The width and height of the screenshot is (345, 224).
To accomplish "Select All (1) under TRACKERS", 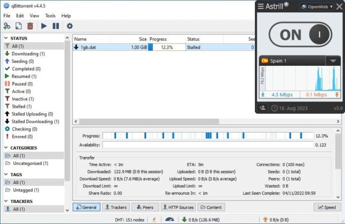I will point(34,209).
